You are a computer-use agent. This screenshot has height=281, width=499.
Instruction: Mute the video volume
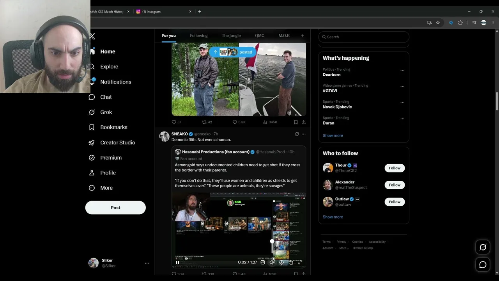272,262
